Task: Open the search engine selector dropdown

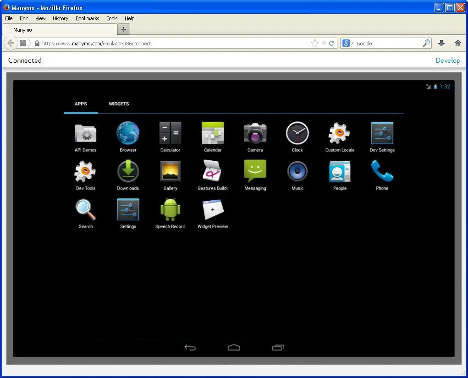Action: tap(348, 43)
